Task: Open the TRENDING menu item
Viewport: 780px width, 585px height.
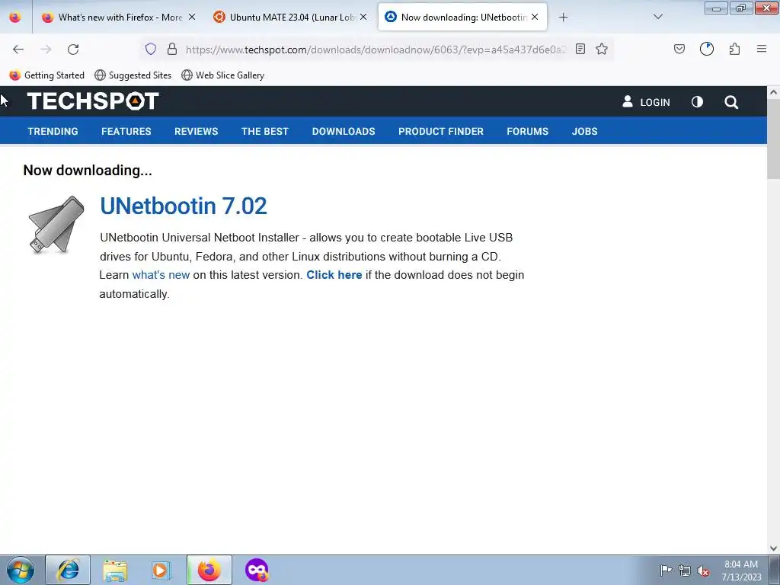Action: point(53,131)
